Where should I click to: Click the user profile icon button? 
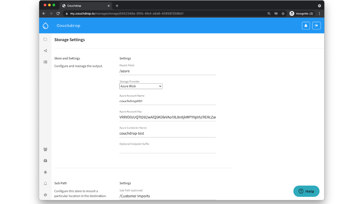point(306,25)
